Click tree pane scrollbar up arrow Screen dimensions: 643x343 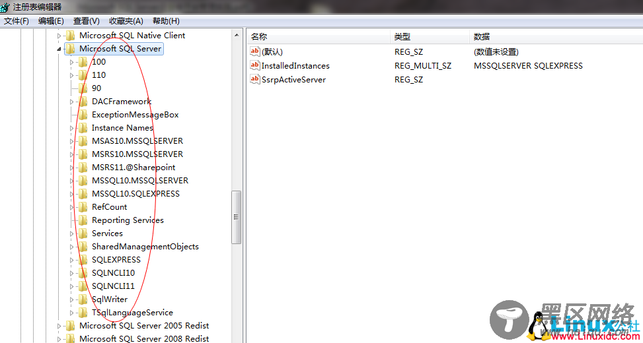click(237, 35)
